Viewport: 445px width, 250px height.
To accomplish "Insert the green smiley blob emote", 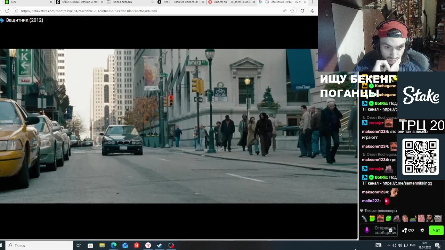I will (389, 218).
